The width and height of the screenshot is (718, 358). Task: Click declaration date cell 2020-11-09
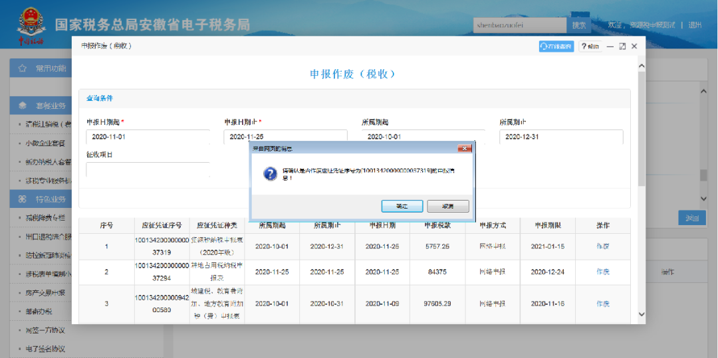coord(382,304)
